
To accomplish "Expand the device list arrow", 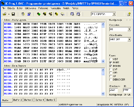I will (x=114, y=14).
